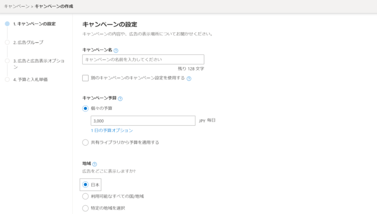Select the 特定の地域を選択 radio button
The image size is (377, 214).
coord(85,208)
